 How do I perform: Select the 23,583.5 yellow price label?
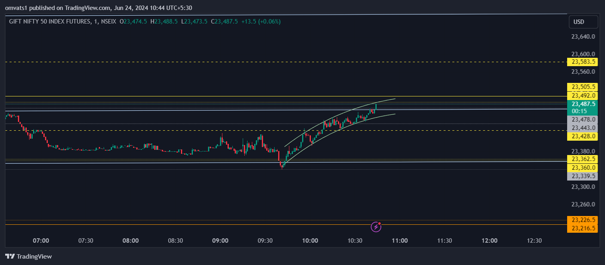point(582,62)
